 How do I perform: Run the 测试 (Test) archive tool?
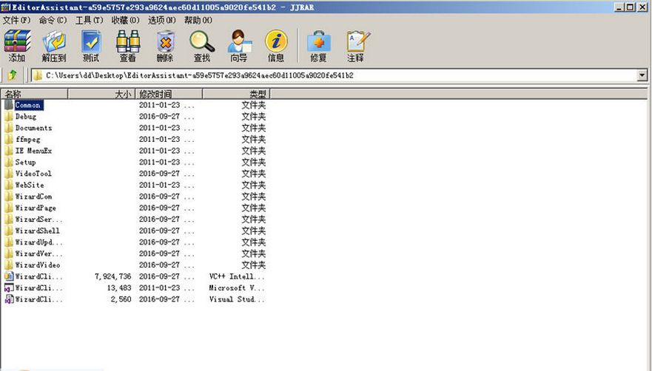[91, 46]
